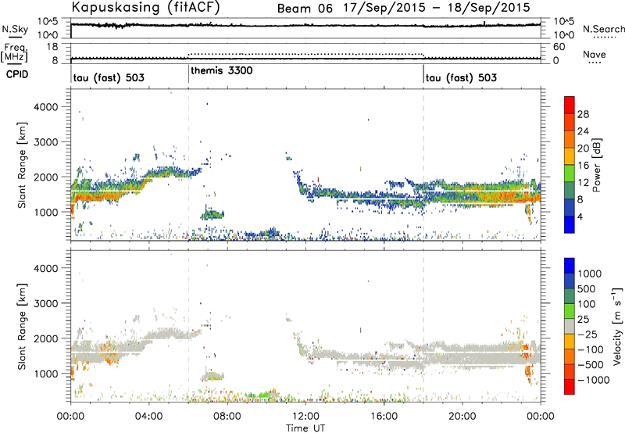Click the 'Kapuskasing (fitACF)' plot title
625x433 pixels.
(x=145, y=7)
